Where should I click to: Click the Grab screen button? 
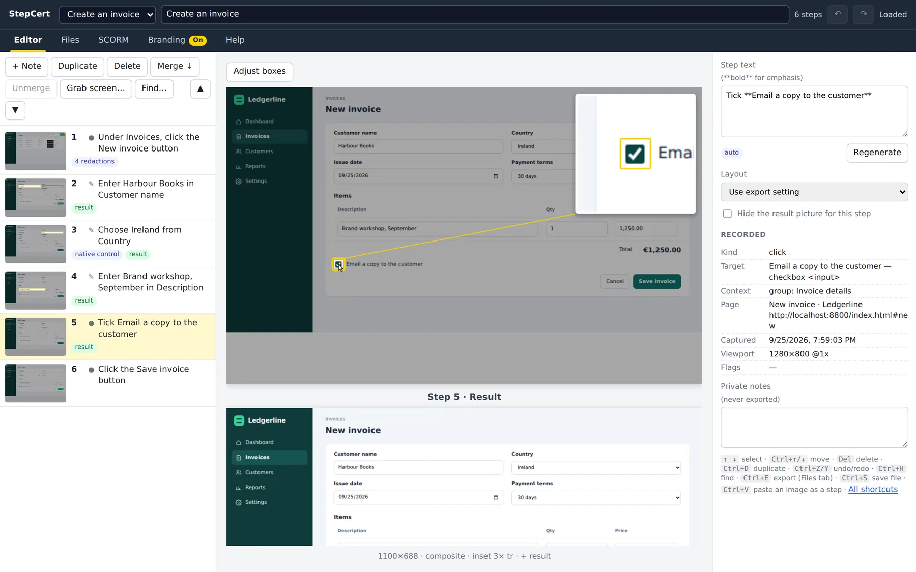pyautogui.click(x=96, y=88)
